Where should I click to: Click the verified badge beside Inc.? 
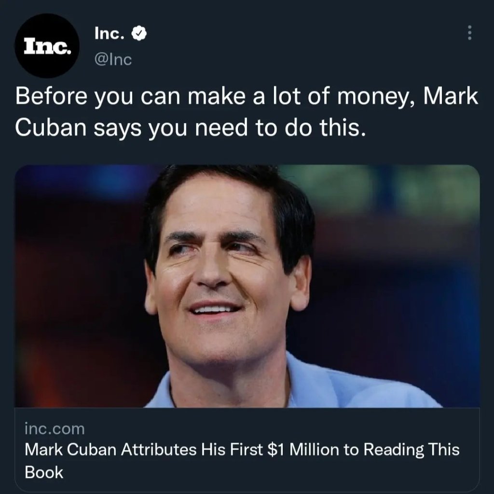[140, 34]
